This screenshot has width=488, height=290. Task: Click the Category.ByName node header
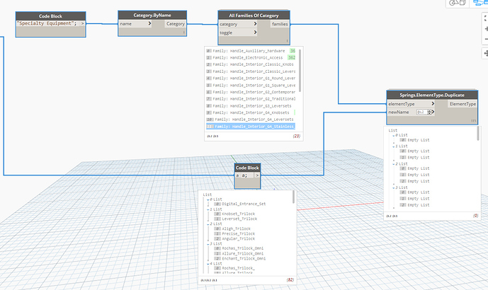coord(151,15)
